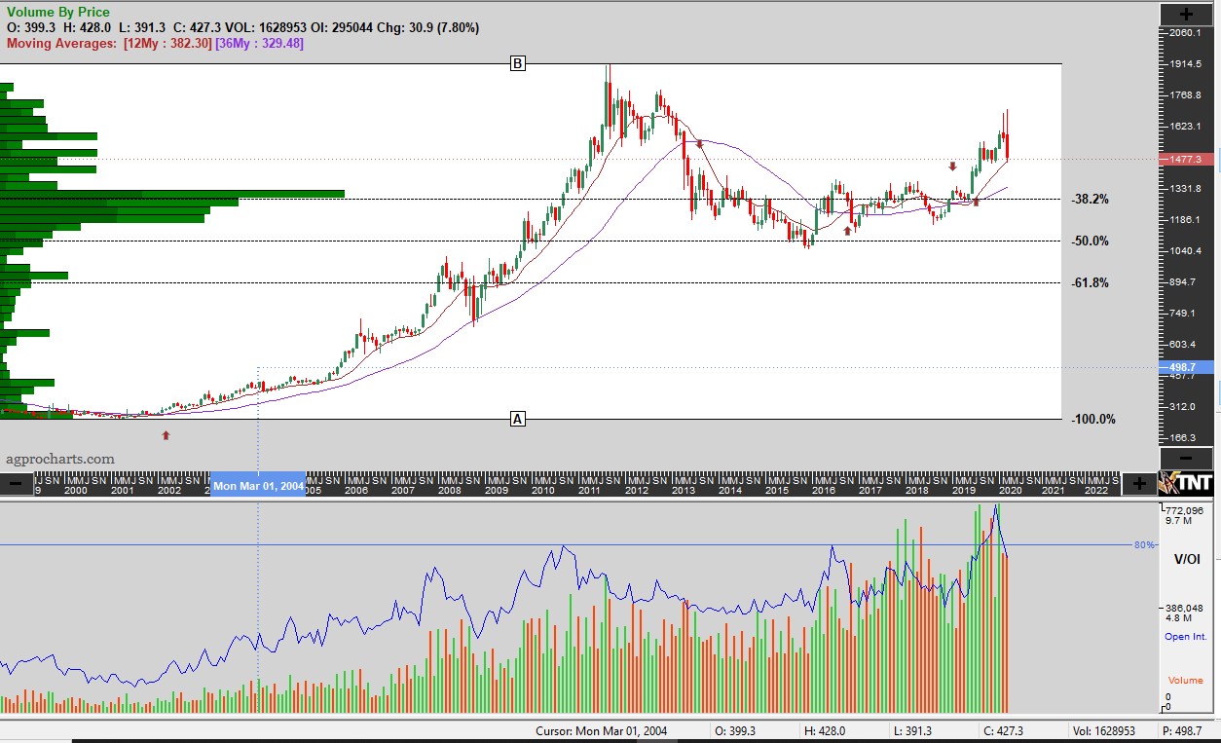
Task: Click the 166.3 price axis value
Action: pyautogui.click(x=1185, y=438)
